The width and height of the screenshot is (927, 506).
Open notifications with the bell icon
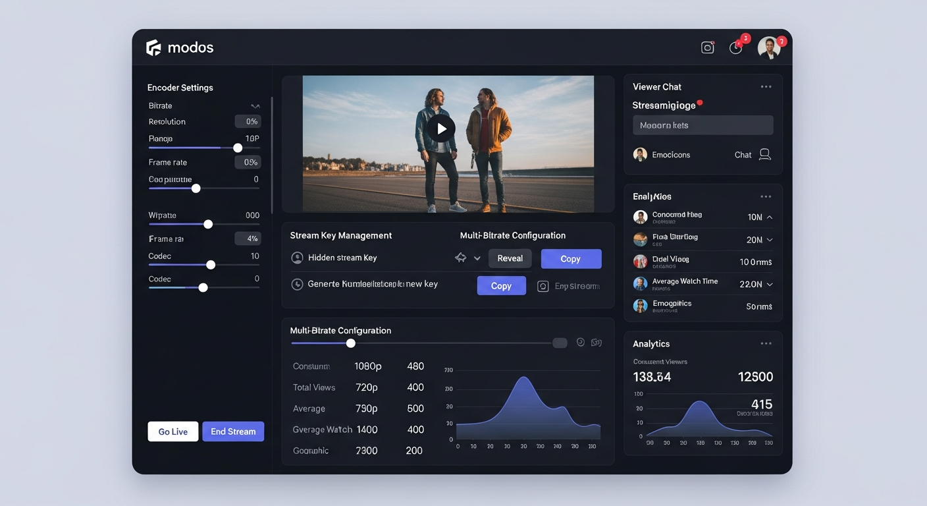(735, 47)
